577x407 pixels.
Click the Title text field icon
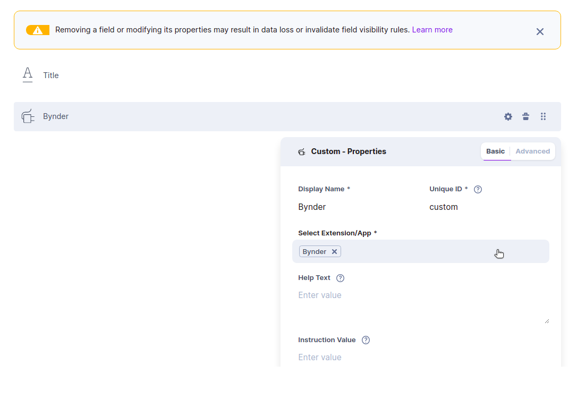tap(28, 75)
